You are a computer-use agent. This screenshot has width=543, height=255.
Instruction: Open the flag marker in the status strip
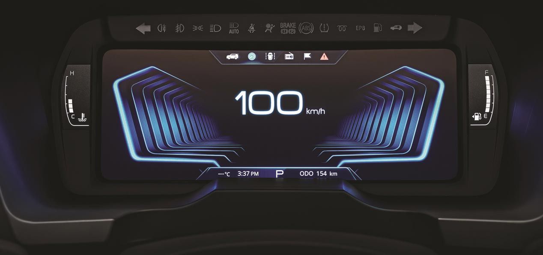(307, 56)
